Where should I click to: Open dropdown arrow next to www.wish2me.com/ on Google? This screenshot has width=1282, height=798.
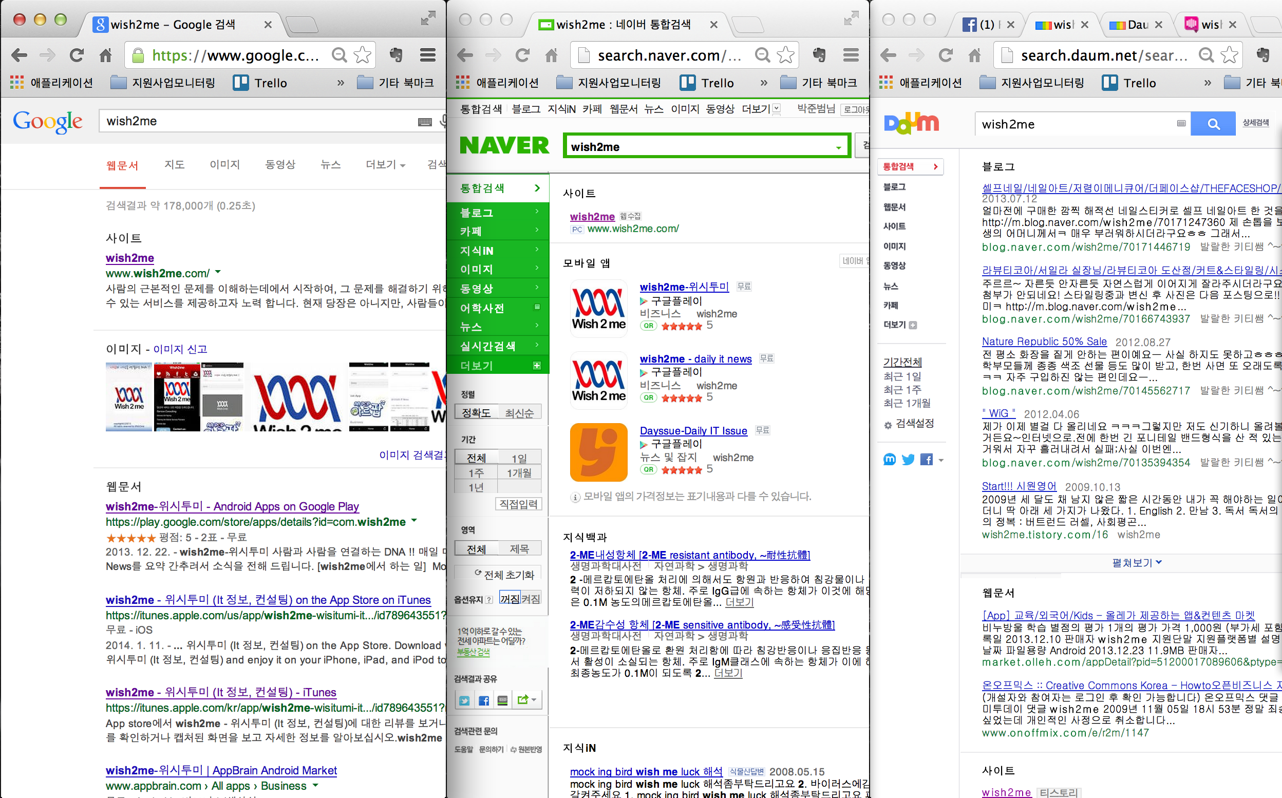218,272
